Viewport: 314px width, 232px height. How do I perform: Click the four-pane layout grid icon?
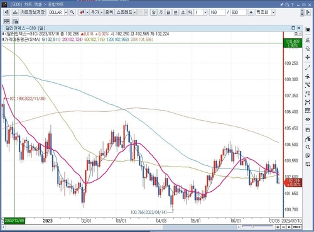click(x=7, y=21)
